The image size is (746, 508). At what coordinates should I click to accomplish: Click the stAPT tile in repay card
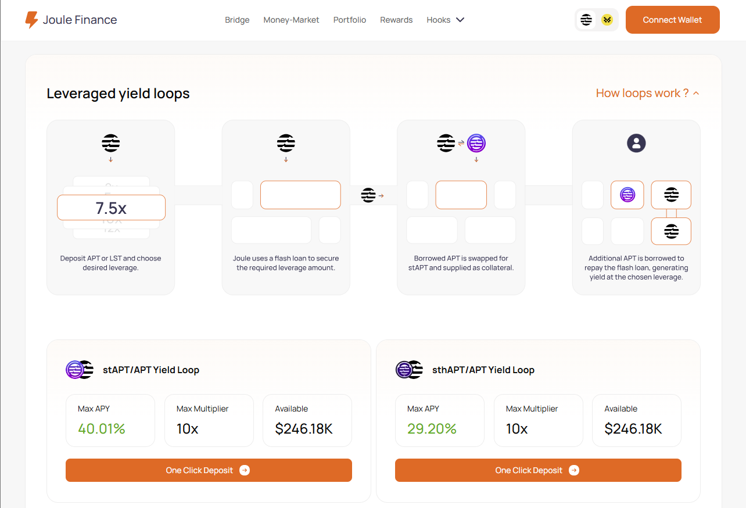pyautogui.click(x=627, y=195)
